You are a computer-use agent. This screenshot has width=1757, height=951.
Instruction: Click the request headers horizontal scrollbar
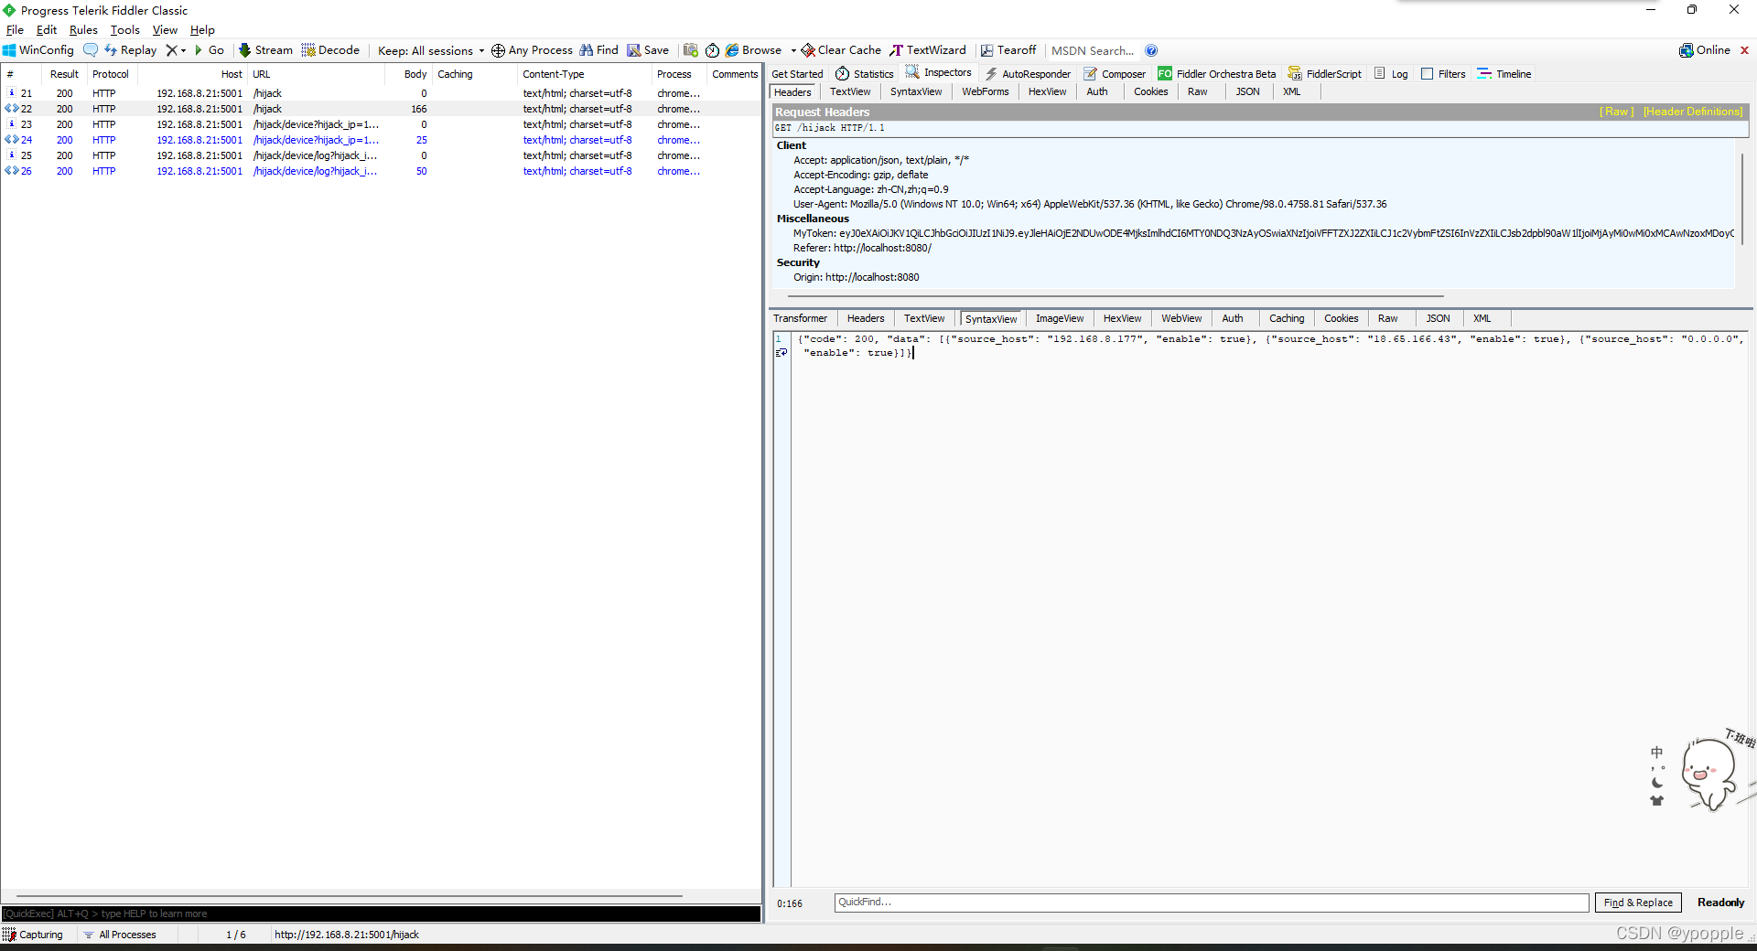tap(1116, 296)
